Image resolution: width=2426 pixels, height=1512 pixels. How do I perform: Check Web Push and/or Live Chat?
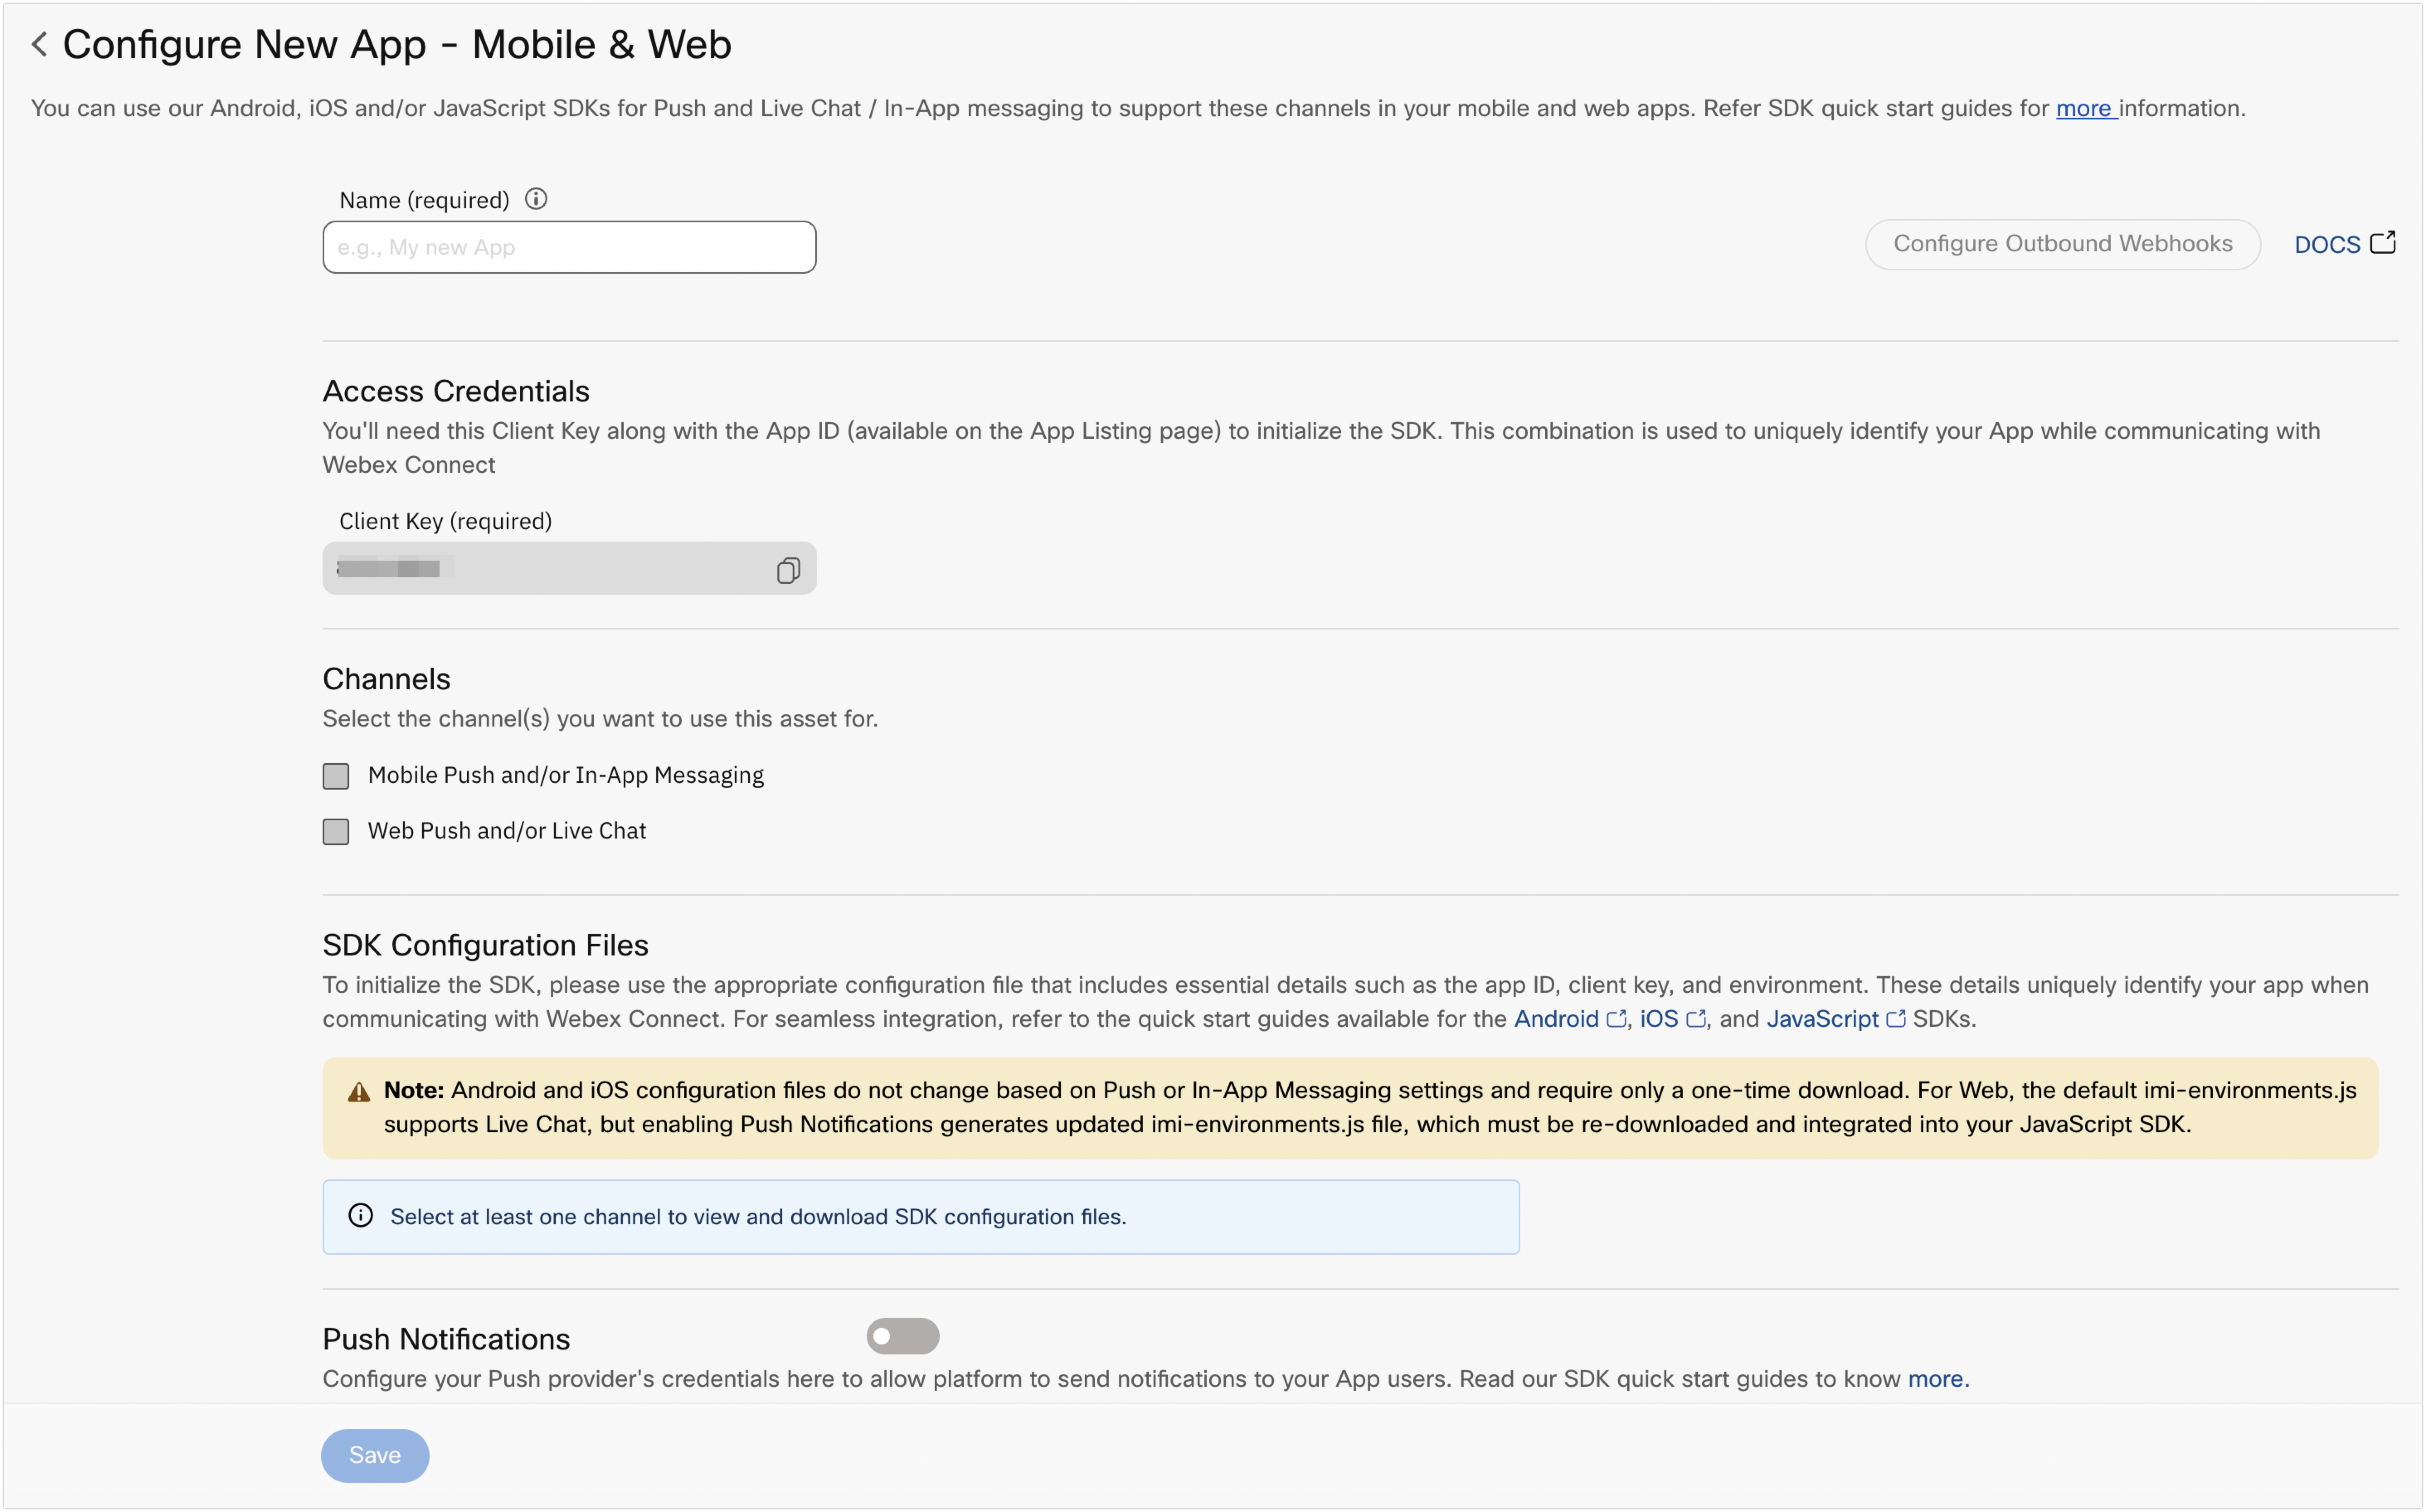point(336,832)
